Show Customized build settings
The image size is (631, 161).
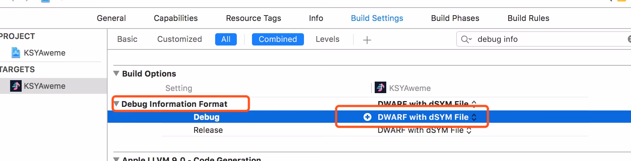click(x=179, y=39)
